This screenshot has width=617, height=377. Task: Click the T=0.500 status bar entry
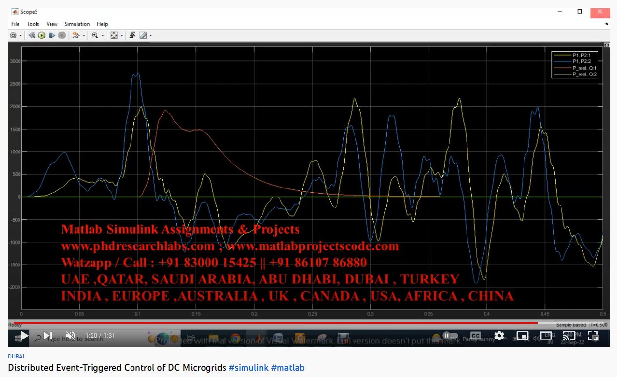(599, 325)
